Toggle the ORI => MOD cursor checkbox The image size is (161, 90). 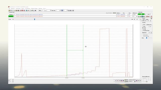click(x=142, y=19)
